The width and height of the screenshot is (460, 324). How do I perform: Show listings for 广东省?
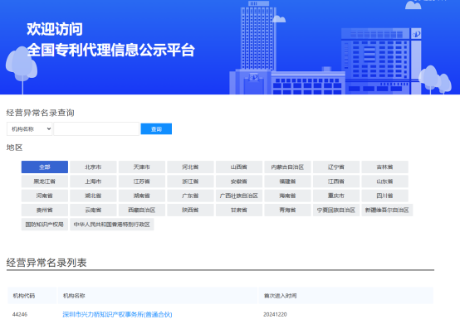pos(190,196)
